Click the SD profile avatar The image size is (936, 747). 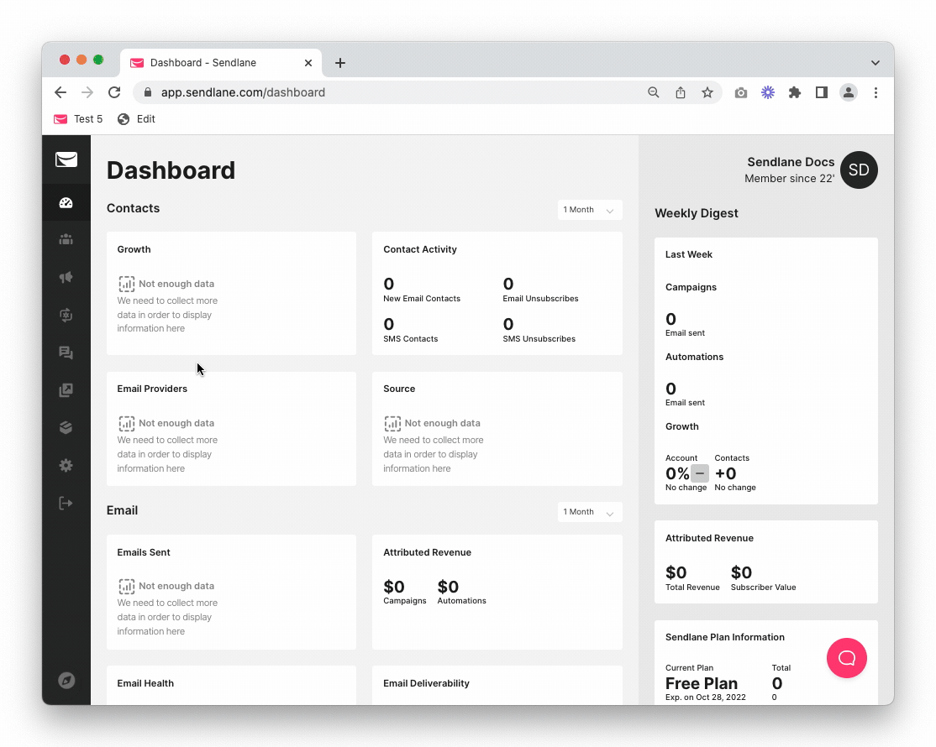pos(859,170)
